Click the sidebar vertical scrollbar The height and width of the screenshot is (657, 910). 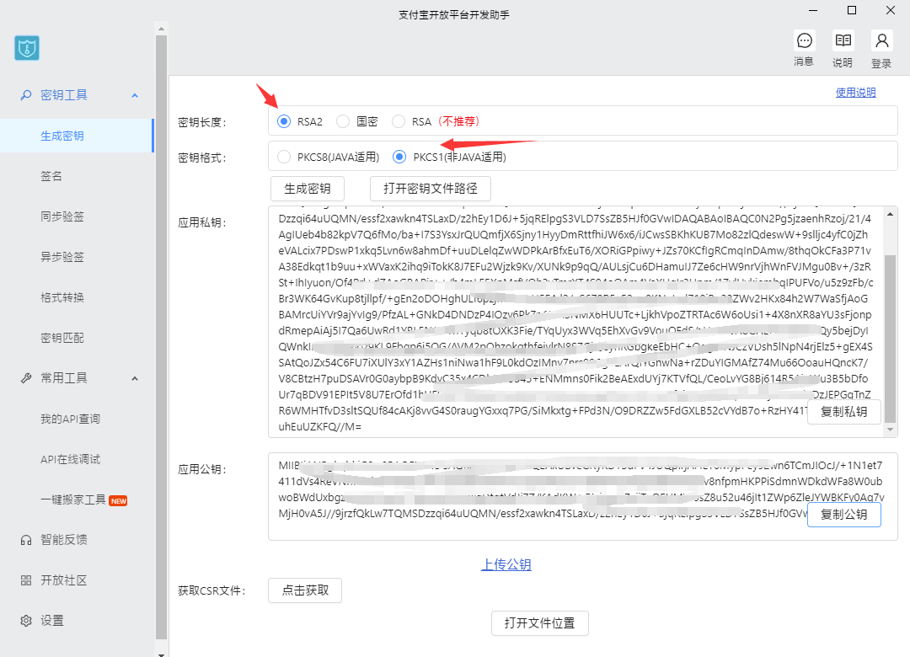(x=161, y=338)
